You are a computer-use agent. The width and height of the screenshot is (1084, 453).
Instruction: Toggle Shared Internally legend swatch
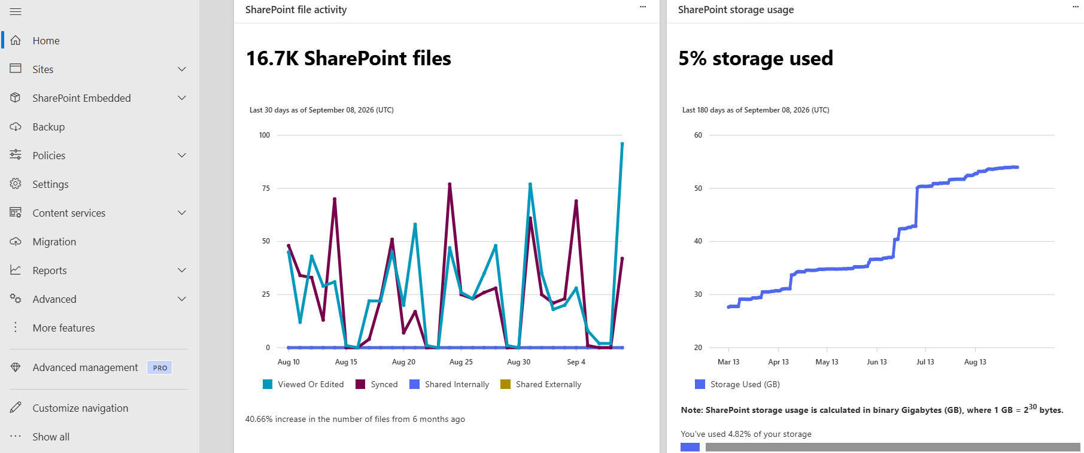(414, 384)
